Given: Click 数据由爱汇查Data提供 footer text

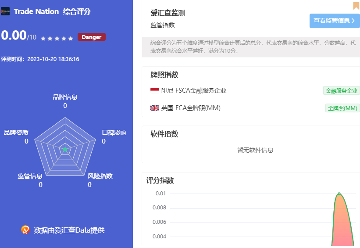Looking at the screenshot, I should pos(69,230).
